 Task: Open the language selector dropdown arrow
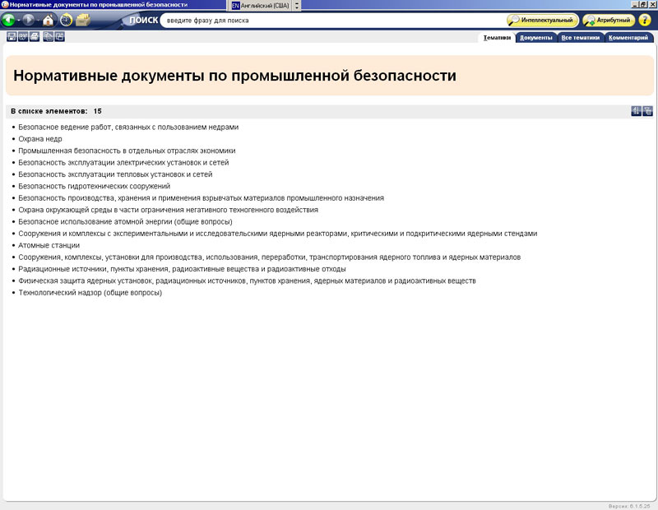[297, 5]
